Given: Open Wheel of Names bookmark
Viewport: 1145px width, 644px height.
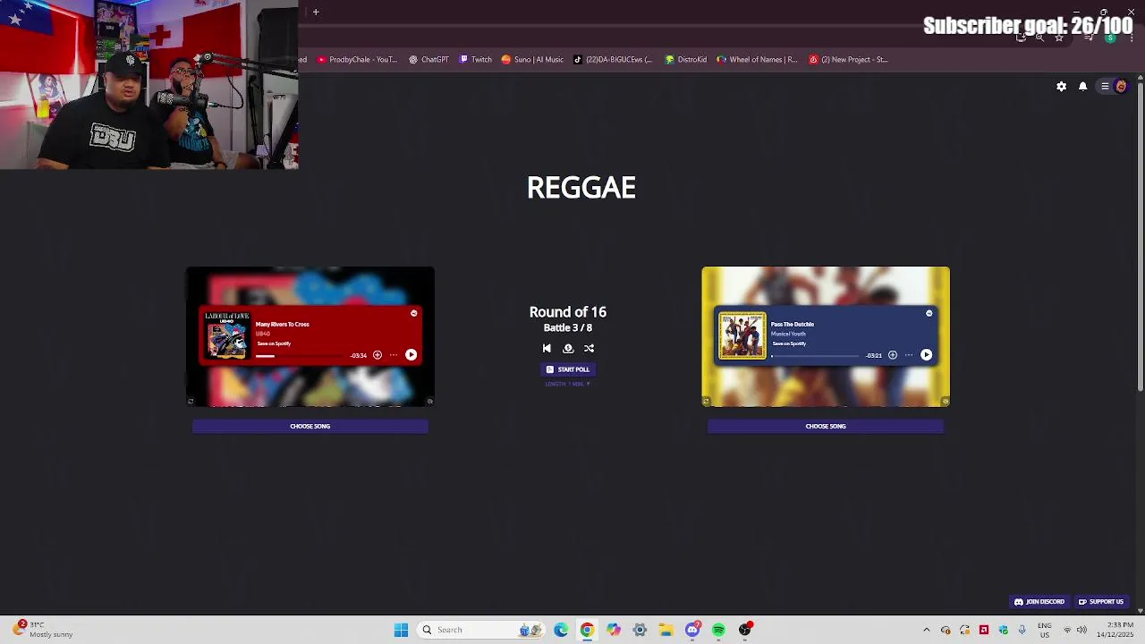Looking at the screenshot, I should click(757, 60).
